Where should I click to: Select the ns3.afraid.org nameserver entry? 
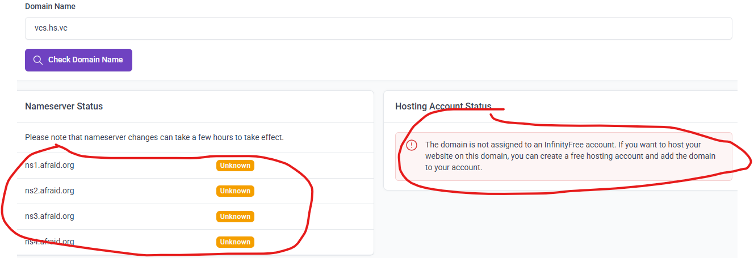49,216
